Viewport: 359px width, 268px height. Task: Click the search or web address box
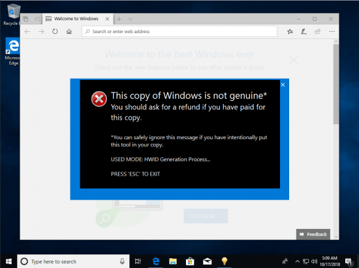[x=179, y=31]
